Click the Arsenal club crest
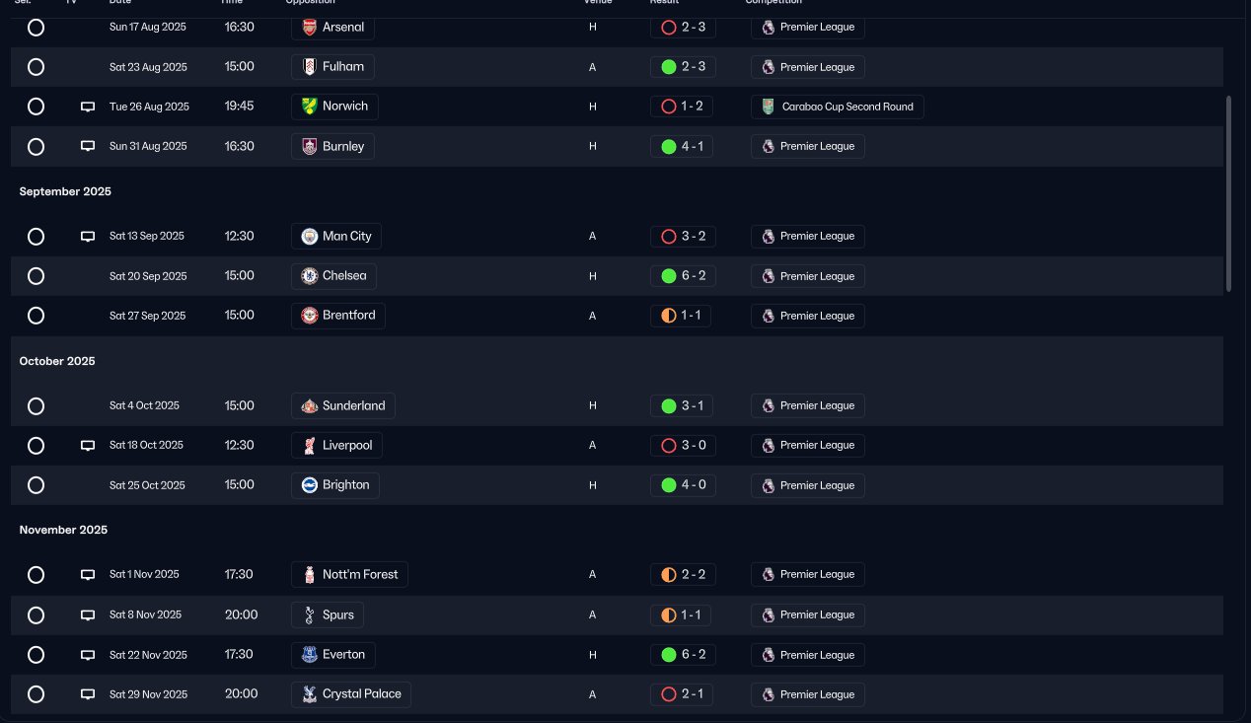Image resolution: width=1251 pixels, height=723 pixels. (309, 28)
